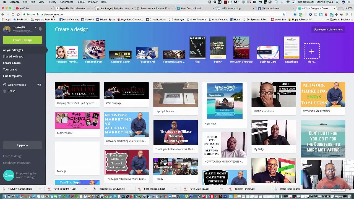354x199 pixels.
Task: Open the Inbox44 bookmark
Action: tap(87, 20)
